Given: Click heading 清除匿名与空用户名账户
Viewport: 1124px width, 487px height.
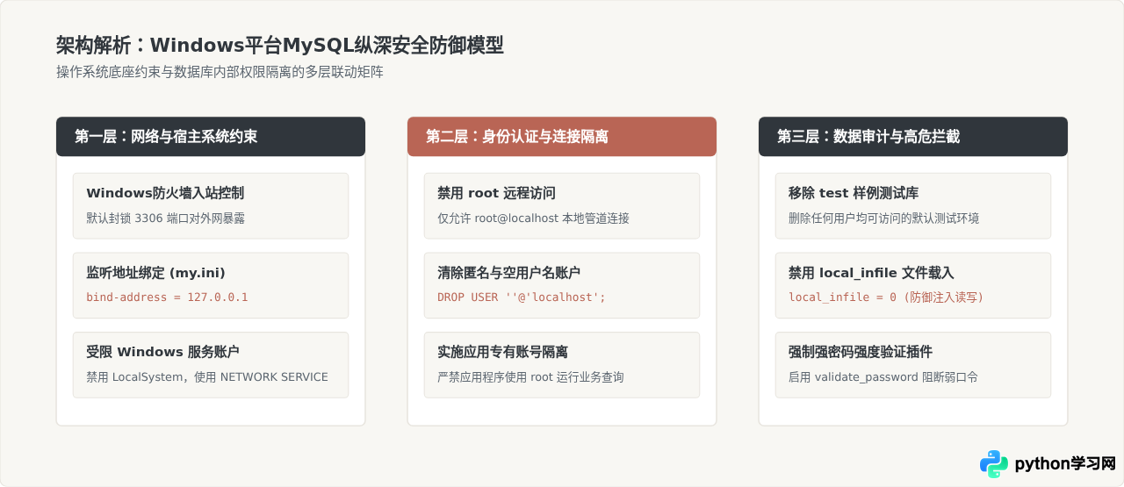Looking at the screenshot, I should pos(508,272).
